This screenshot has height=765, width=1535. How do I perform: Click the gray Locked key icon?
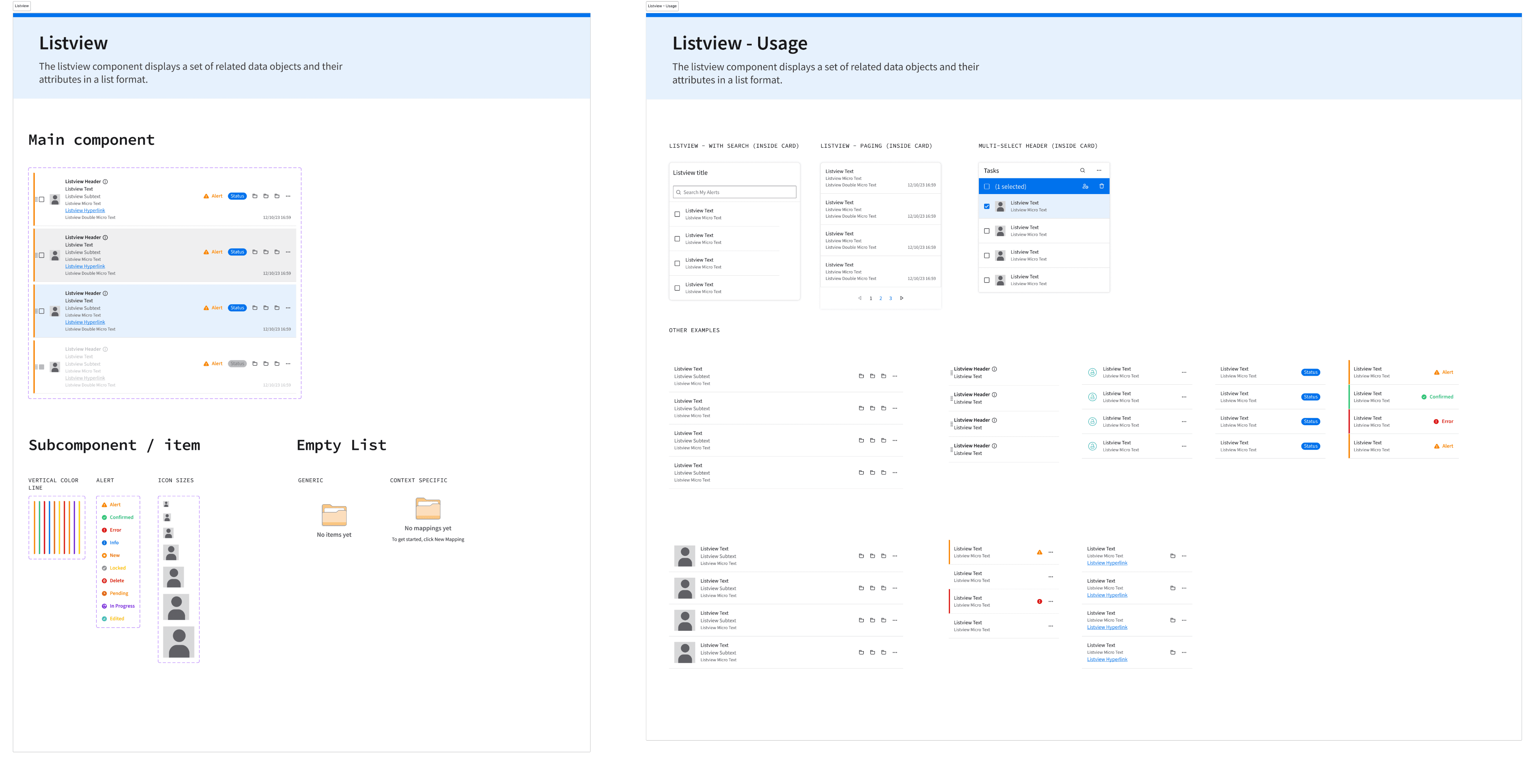pos(104,568)
